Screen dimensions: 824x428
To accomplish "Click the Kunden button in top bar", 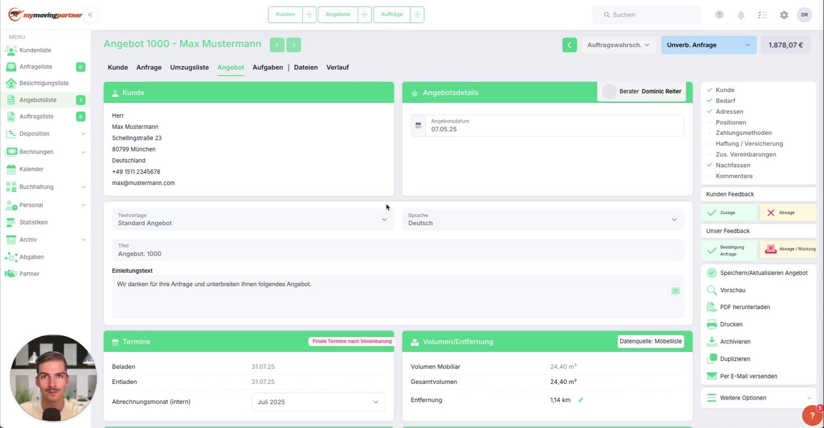I will click(286, 14).
